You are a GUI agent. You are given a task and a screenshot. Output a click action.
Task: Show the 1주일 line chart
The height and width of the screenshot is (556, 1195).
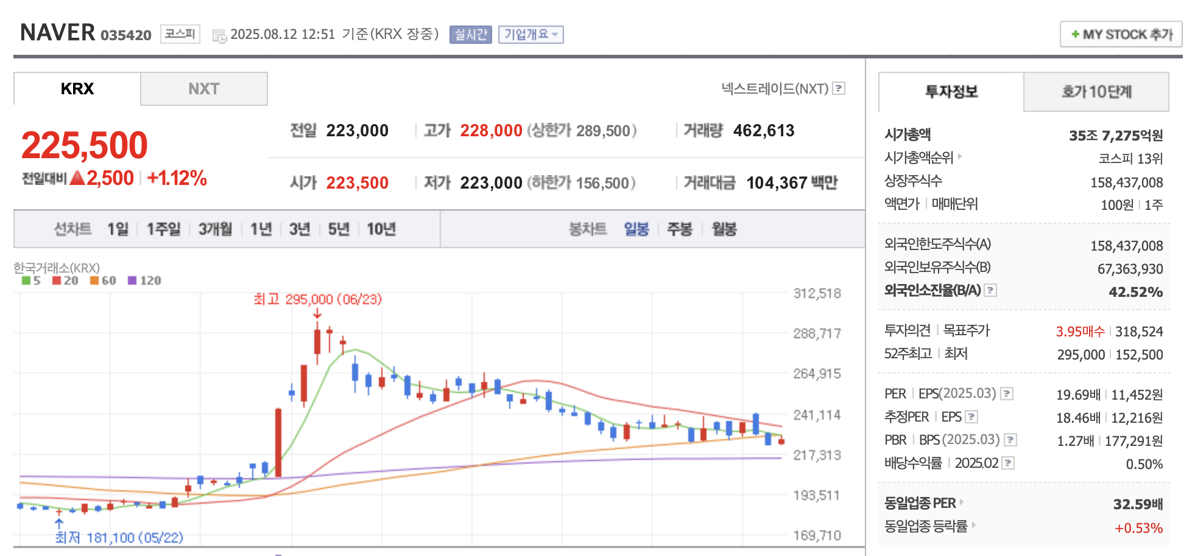coord(163,229)
